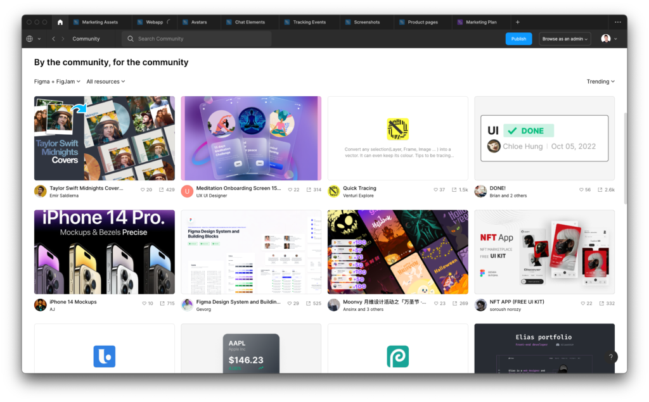This screenshot has width=649, height=402.
Task: Click the Community breadcrumb label
Action: click(x=86, y=39)
